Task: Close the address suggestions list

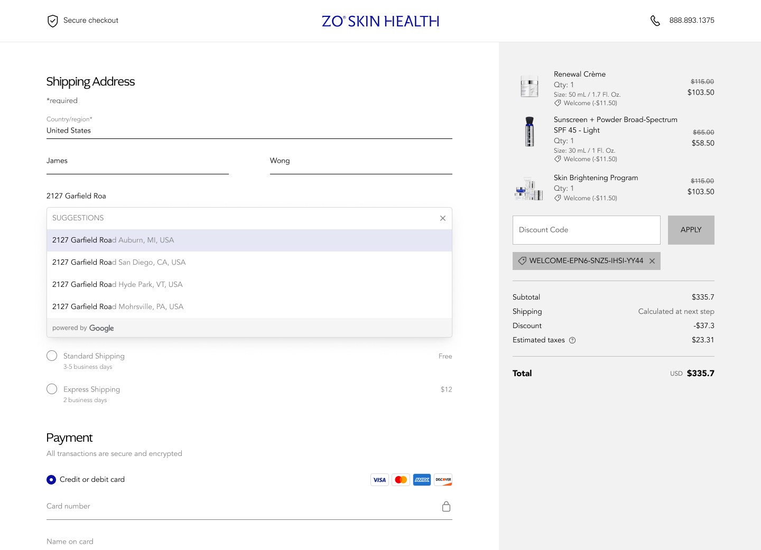Action: tap(443, 218)
